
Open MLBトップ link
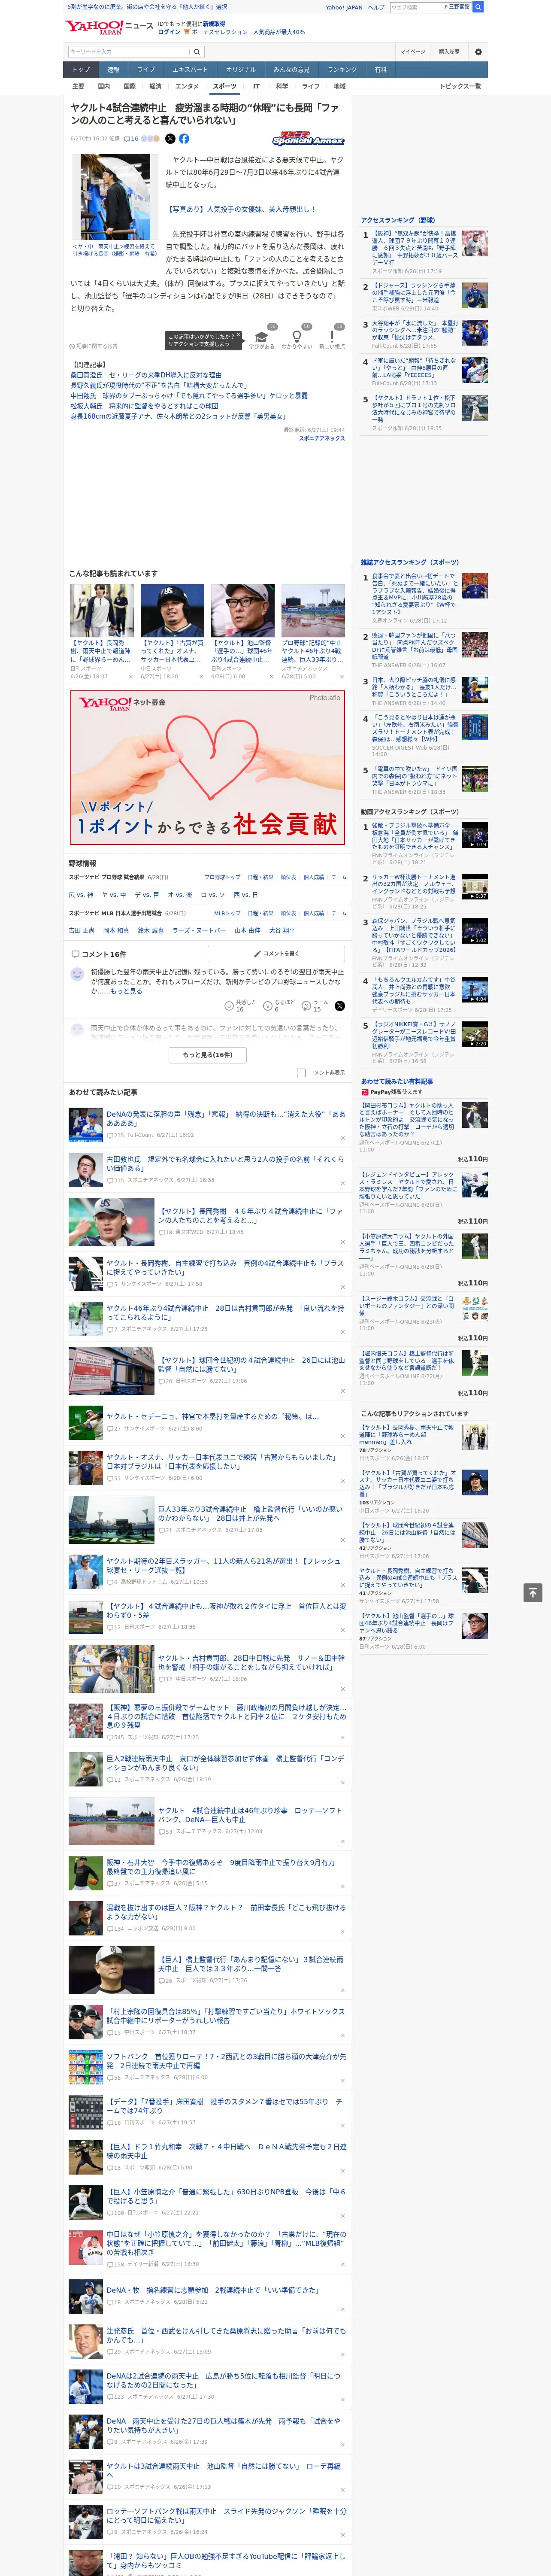pyautogui.click(x=227, y=913)
